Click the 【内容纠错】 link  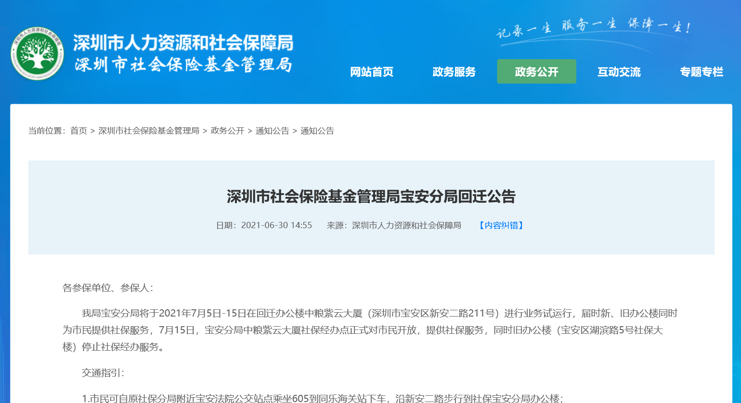click(x=501, y=225)
